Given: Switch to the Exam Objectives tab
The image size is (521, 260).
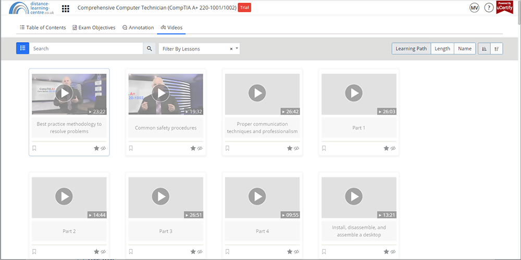Looking at the screenshot, I should (x=94, y=28).
